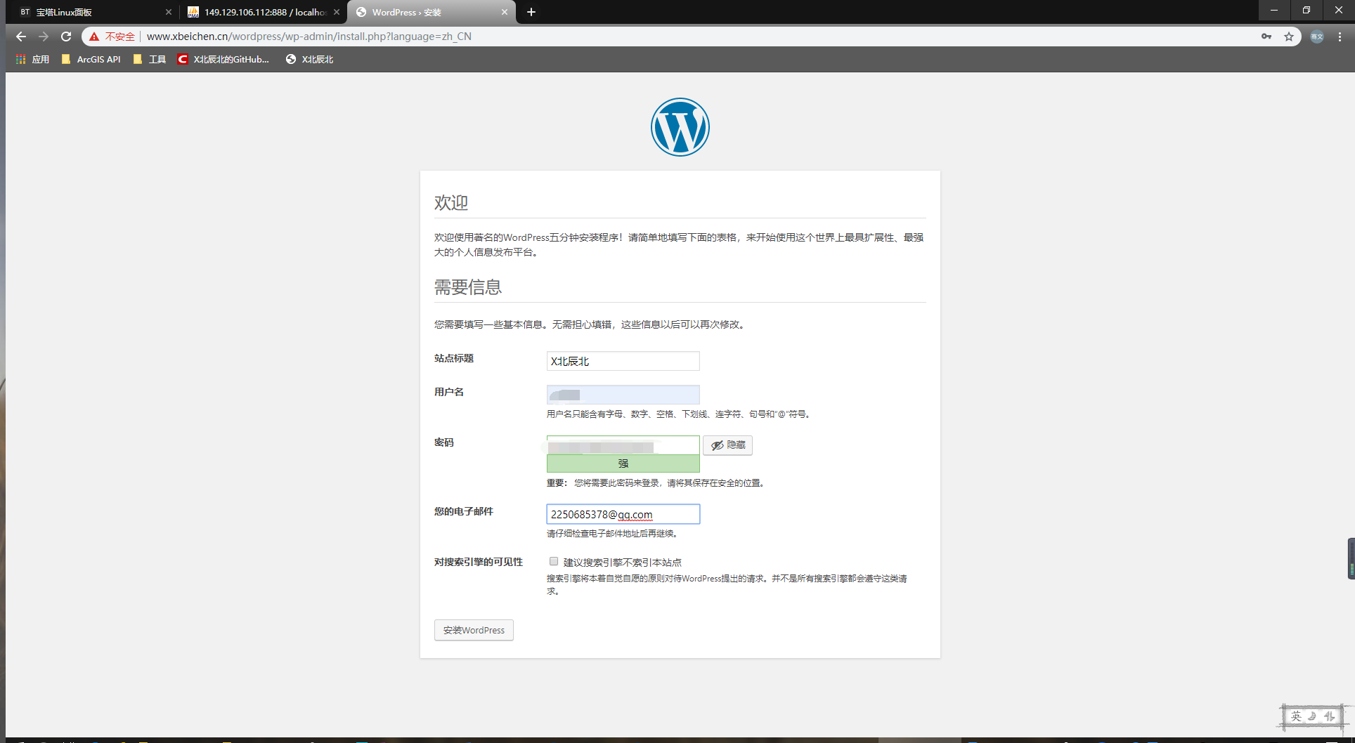Screen dimensions: 1355x743
Task: Click the 欢迎 heading
Action: tap(451, 203)
